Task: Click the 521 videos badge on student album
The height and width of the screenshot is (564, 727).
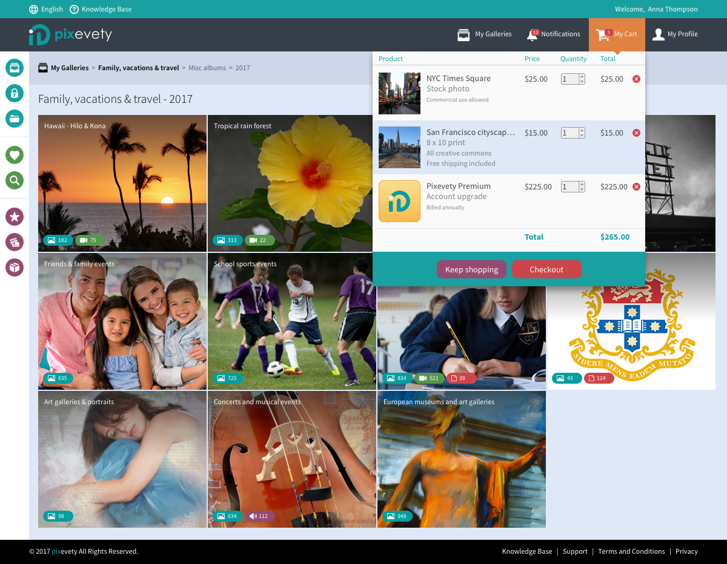Action: coord(430,378)
